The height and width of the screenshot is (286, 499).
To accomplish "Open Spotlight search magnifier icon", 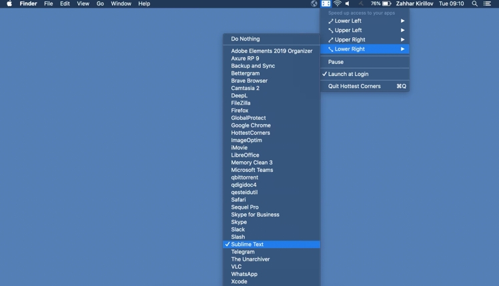I will [474, 4].
